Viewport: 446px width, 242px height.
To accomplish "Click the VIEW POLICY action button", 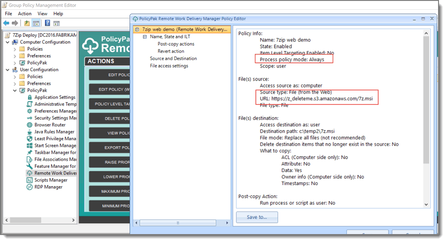I will click(x=109, y=133).
